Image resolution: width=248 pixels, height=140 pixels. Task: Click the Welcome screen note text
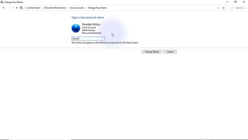(x=105, y=43)
